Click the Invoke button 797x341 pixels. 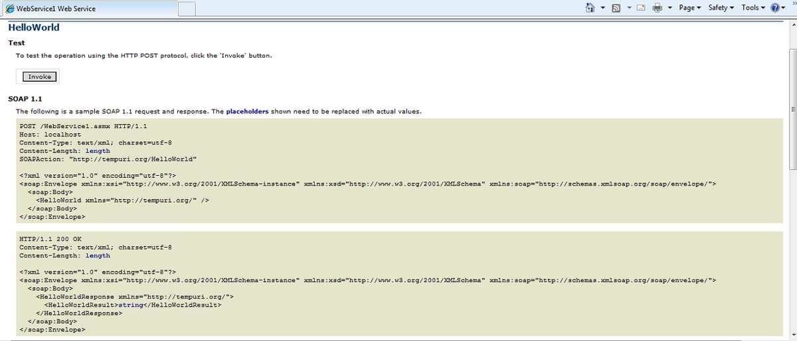[x=39, y=76]
